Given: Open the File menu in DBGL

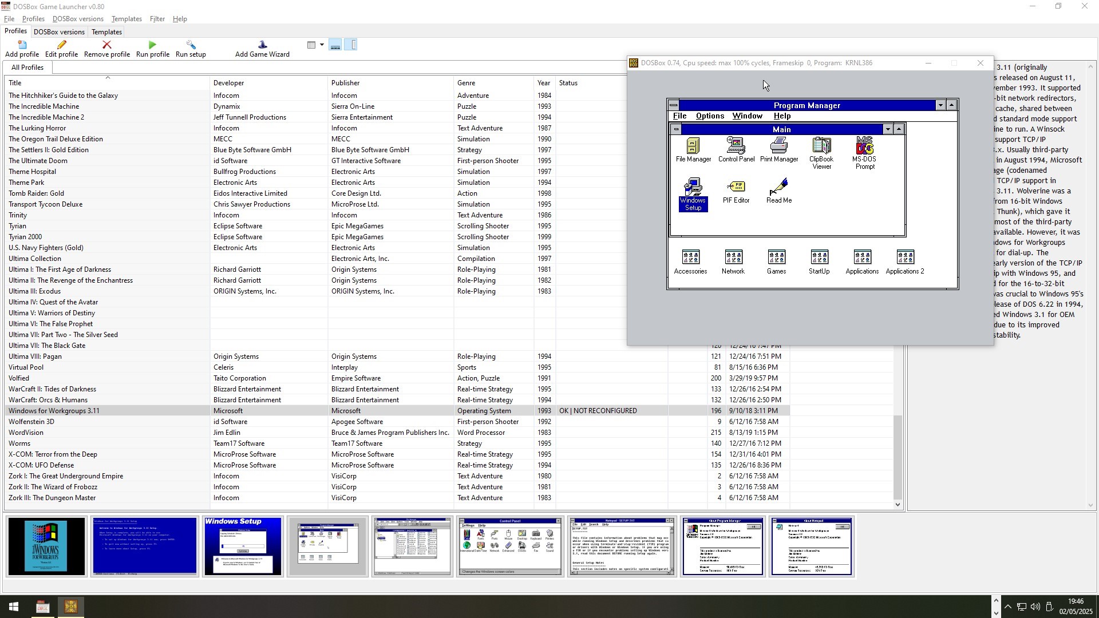Looking at the screenshot, I should pos(9,19).
